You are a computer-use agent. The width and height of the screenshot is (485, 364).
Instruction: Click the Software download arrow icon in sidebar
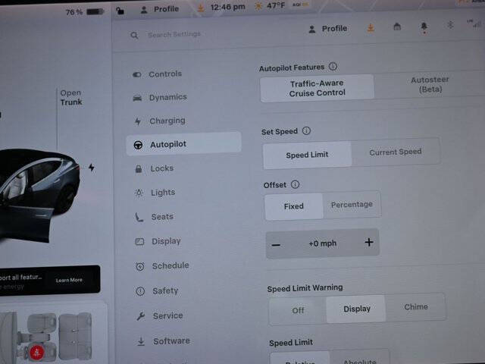point(141,341)
